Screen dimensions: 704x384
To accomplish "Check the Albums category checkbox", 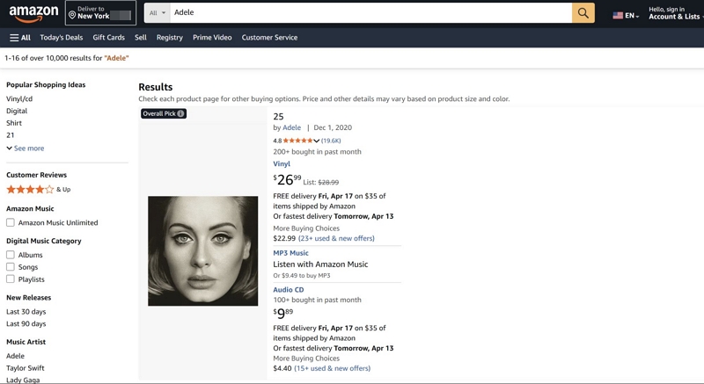I will (11, 255).
